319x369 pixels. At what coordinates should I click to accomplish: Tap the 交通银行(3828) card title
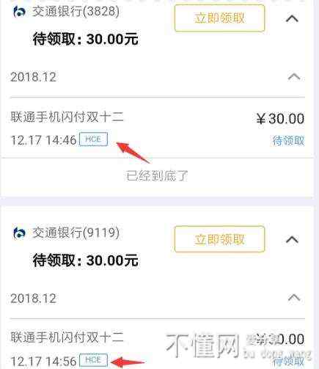pyautogui.click(x=76, y=12)
